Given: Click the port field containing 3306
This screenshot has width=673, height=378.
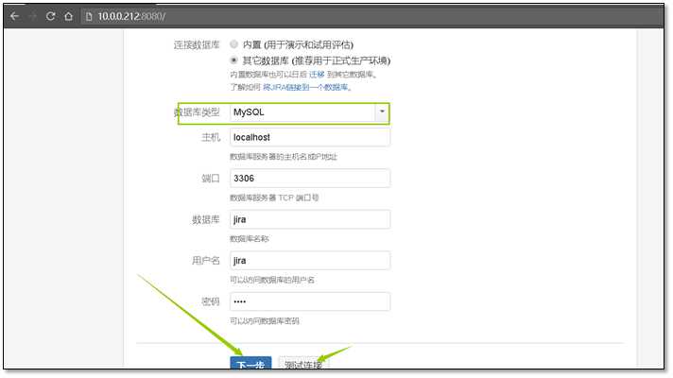Looking at the screenshot, I should [309, 178].
